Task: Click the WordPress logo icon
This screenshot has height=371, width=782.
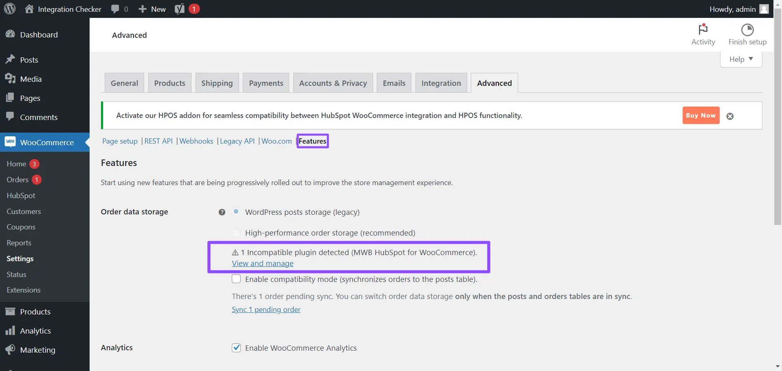Action: [x=10, y=9]
